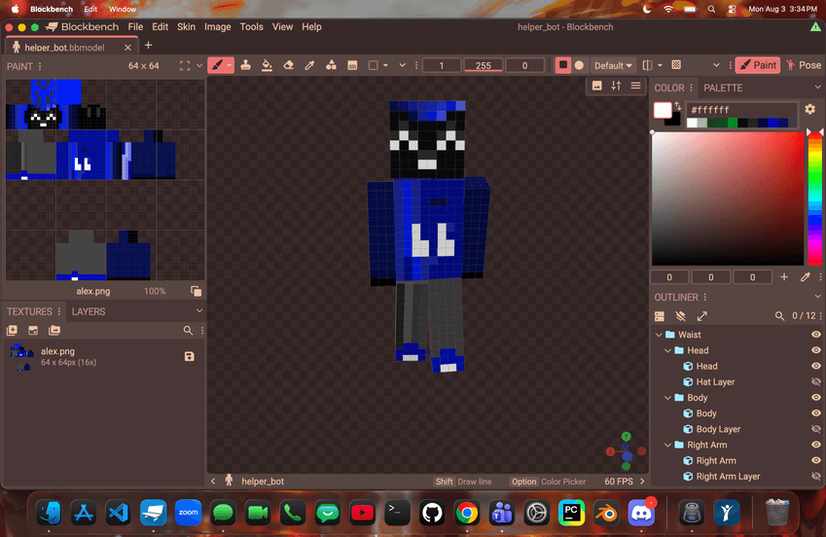Click the search icon in Textures panel
The width and height of the screenshot is (826, 537).
pyautogui.click(x=188, y=330)
